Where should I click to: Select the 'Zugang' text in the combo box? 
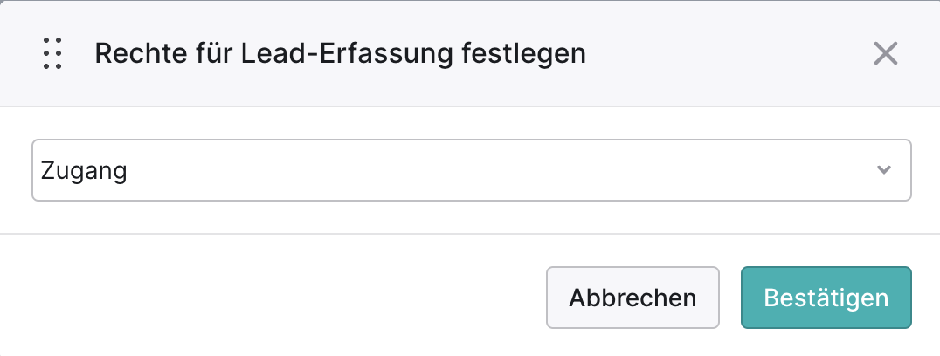(x=83, y=172)
